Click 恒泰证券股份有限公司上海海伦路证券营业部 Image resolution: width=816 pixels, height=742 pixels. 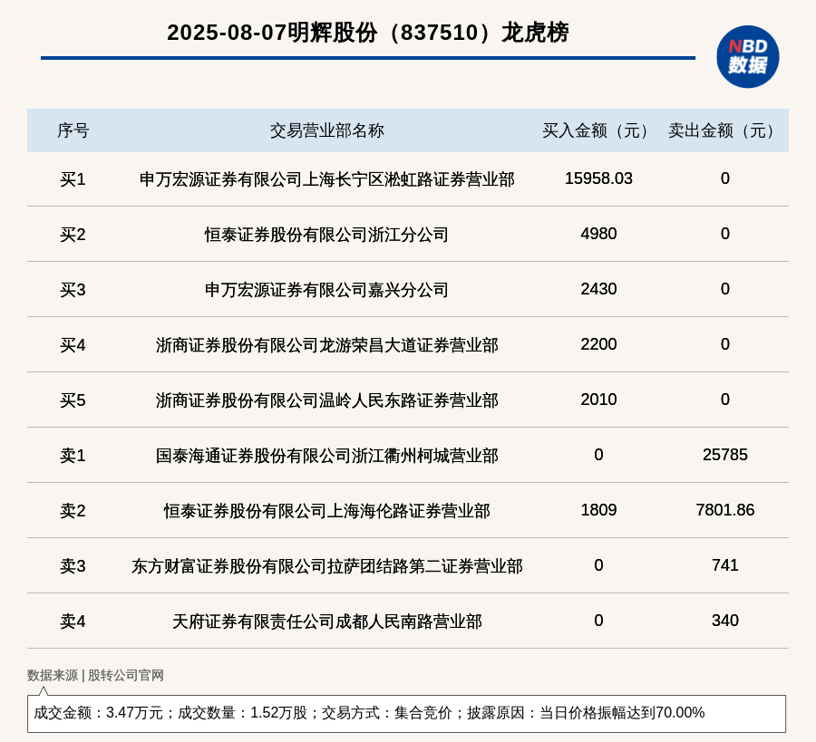click(x=326, y=511)
